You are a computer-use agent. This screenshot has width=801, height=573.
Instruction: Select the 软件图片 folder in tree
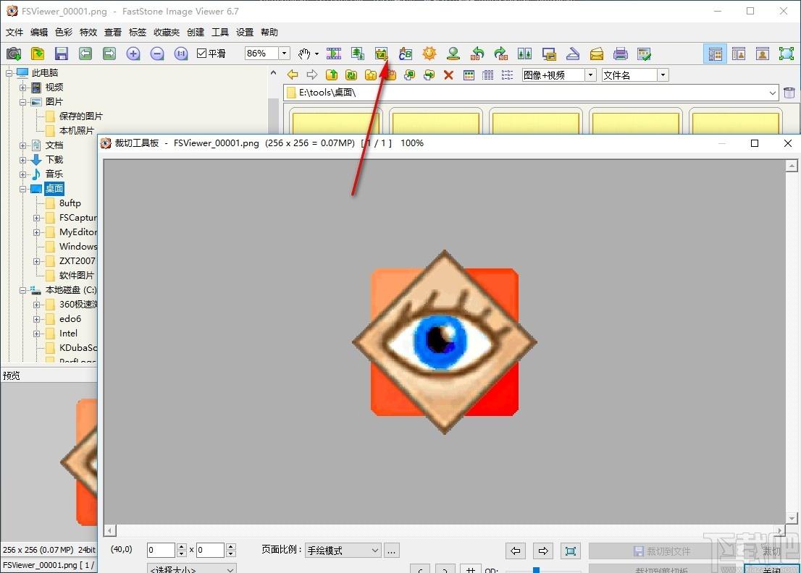tap(77, 276)
